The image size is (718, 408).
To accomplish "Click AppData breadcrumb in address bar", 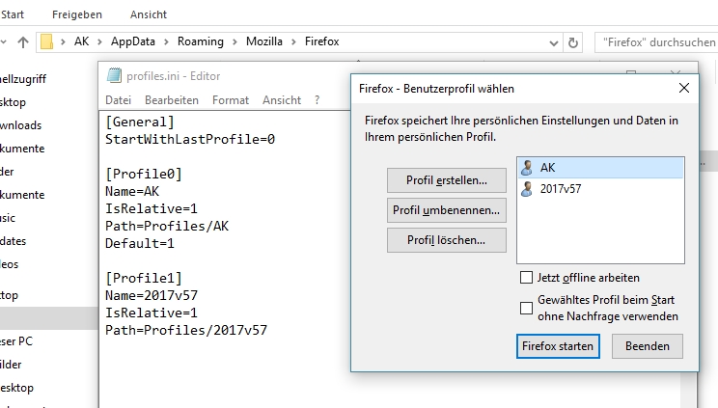I will pos(133,41).
